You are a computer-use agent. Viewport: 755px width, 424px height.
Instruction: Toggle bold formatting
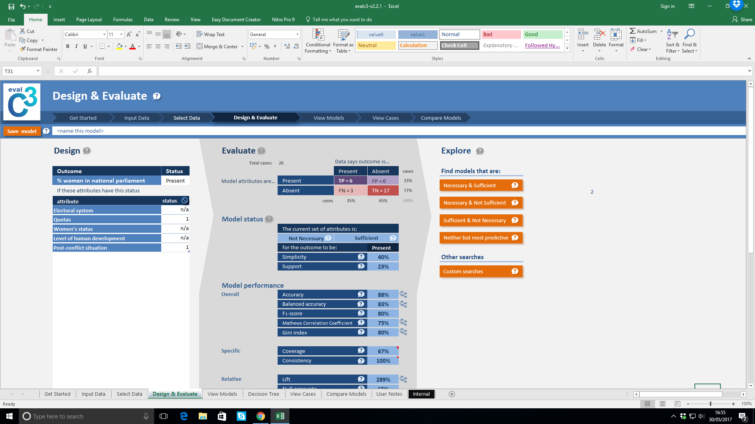pos(68,46)
